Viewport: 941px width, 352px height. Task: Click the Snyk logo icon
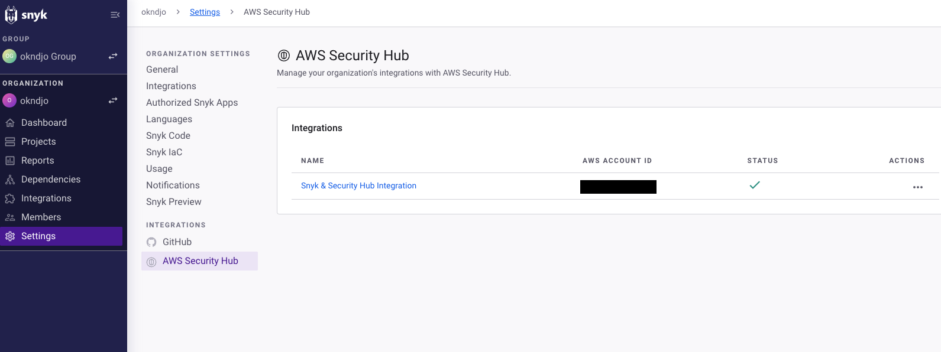[11, 15]
